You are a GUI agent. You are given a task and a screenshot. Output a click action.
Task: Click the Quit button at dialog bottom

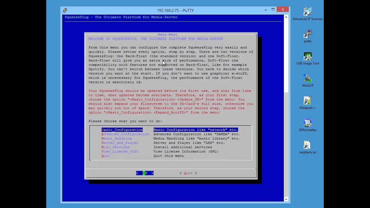(x=188, y=173)
